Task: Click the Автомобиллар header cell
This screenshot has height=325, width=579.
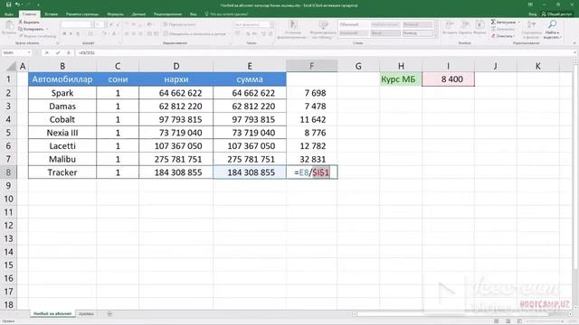Action: pyautogui.click(x=62, y=79)
